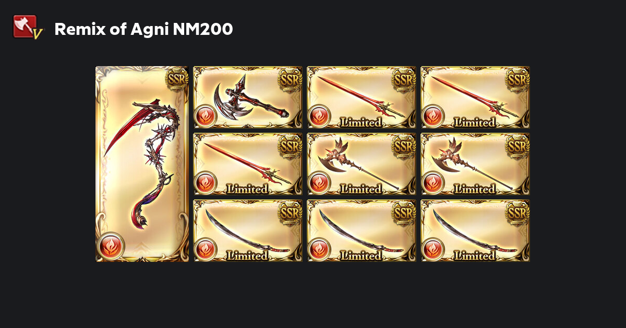Open the 'Remix of Agni NM200' title

click(143, 29)
